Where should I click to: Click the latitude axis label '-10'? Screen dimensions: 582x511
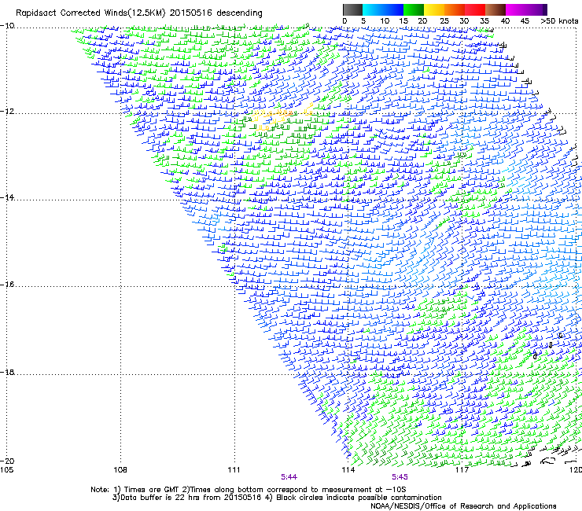click(7, 26)
